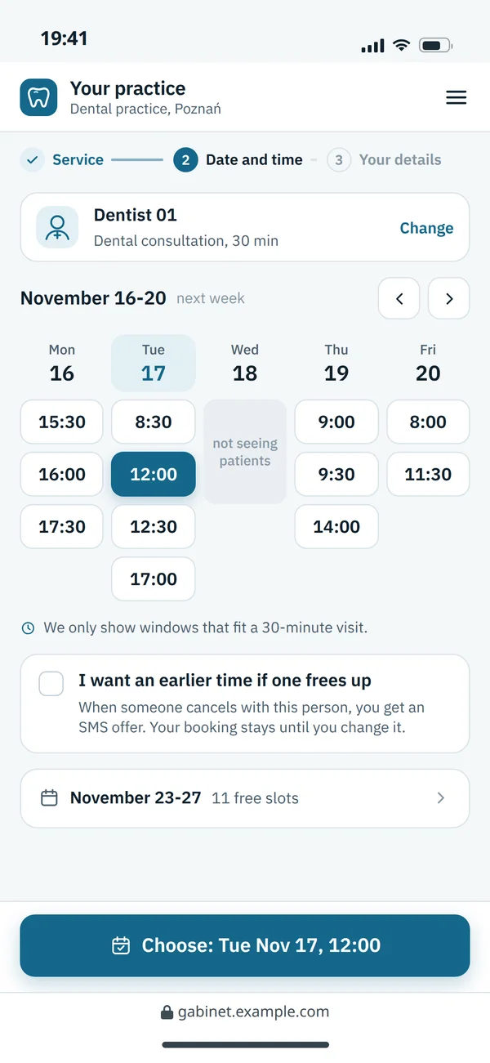This screenshot has height=1063, width=490.
Task: Tap the tooth logo icon
Action: point(38,98)
